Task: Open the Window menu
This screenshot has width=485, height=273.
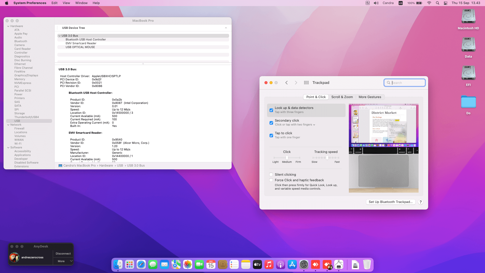Action: (x=81, y=3)
